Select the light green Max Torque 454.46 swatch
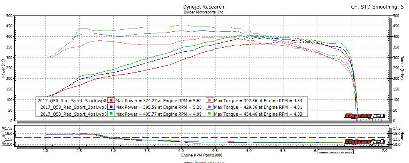The width and height of the screenshot is (409, 163). 210,114
